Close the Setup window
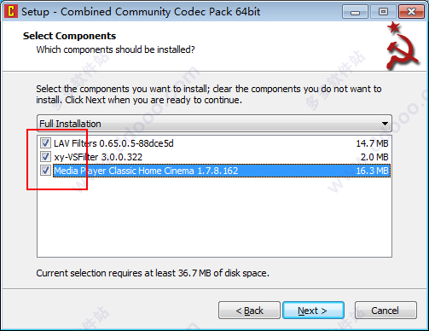 [x=411, y=12]
